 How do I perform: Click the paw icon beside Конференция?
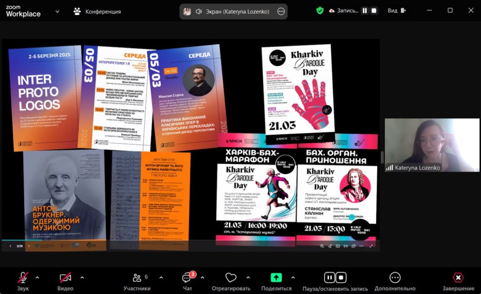(77, 11)
